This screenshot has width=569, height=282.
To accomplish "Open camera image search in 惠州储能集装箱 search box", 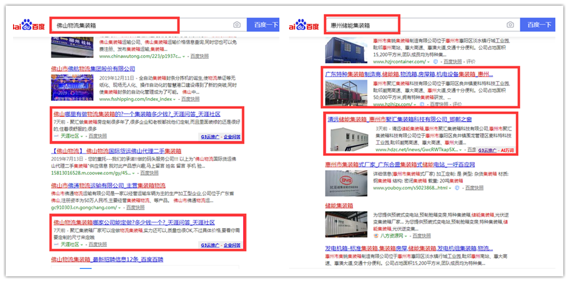I will click(510, 24).
